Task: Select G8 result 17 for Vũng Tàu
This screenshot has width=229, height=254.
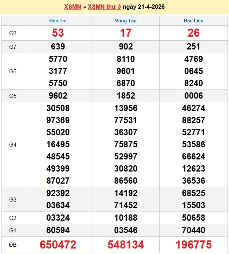Action: click(126, 33)
